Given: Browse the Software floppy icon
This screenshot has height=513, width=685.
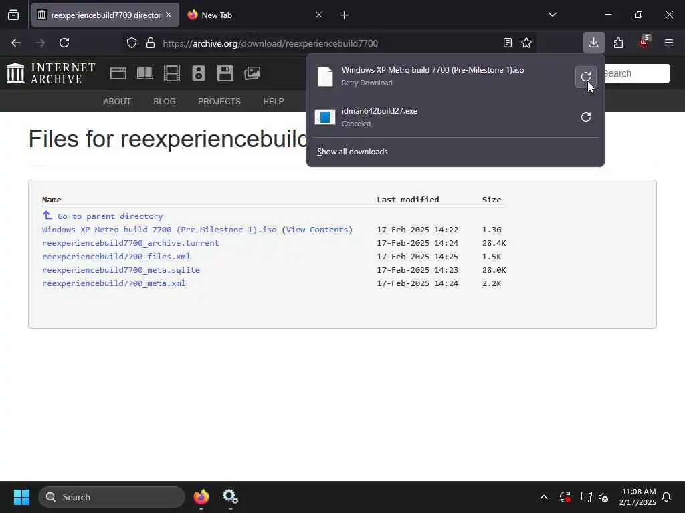Looking at the screenshot, I should pyautogui.click(x=225, y=73).
